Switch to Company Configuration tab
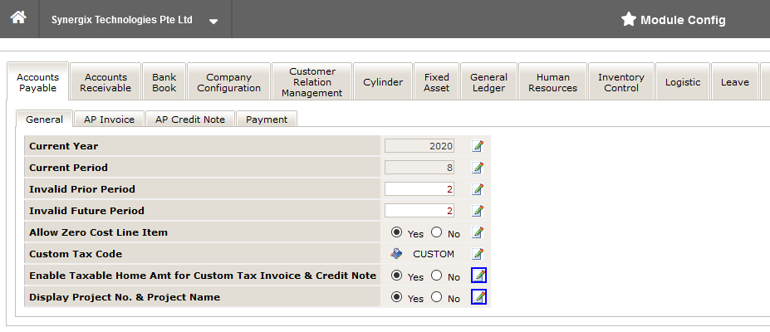The width and height of the screenshot is (770, 332). coord(228,82)
